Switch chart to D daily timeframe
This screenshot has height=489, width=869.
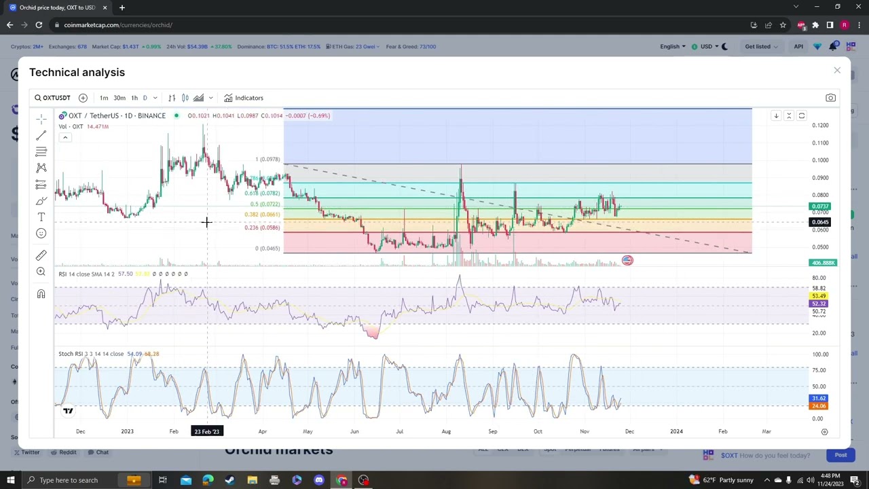click(145, 98)
